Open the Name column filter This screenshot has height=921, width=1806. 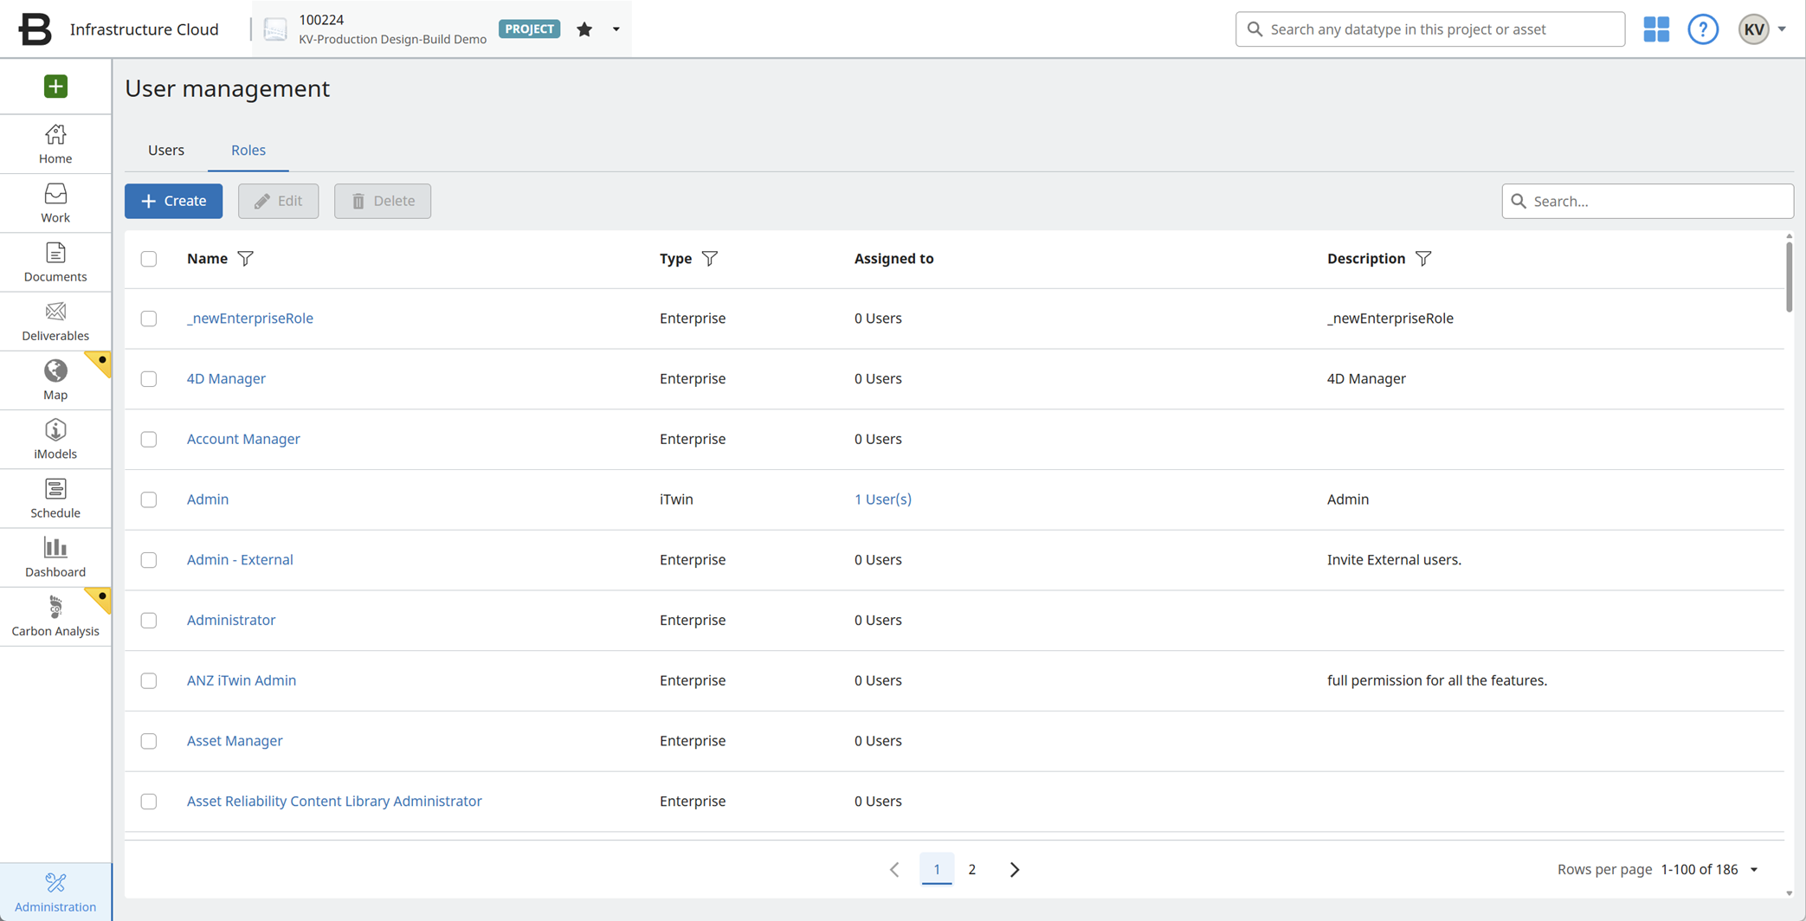coord(246,259)
